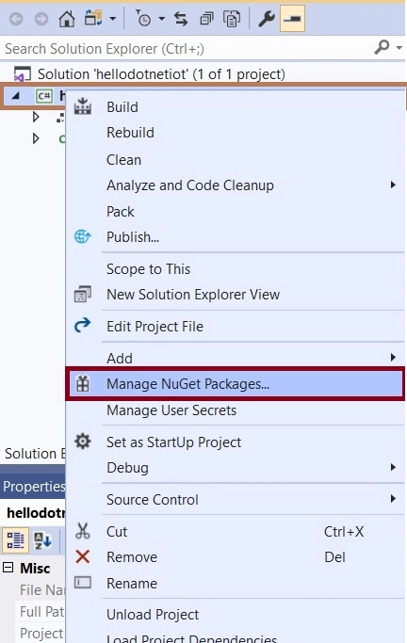The height and width of the screenshot is (643, 407).
Task: Select the Solution 'hellodotnetiot' tree node
Action: [x=161, y=74]
